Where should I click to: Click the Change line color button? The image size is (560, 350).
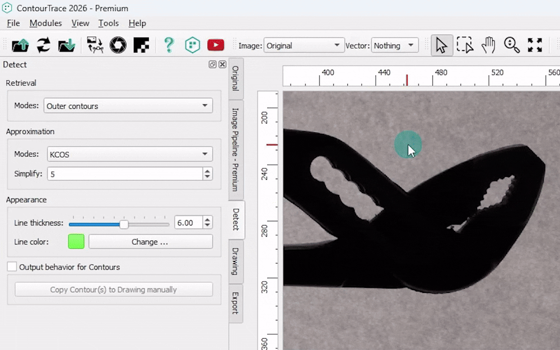150,242
